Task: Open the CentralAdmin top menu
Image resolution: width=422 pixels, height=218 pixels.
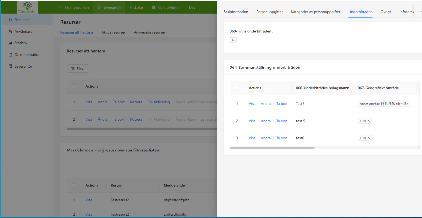Action: (x=166, y=8)
